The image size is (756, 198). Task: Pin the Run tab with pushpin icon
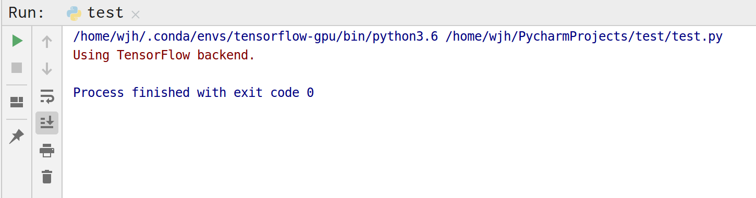click(17, 137)
